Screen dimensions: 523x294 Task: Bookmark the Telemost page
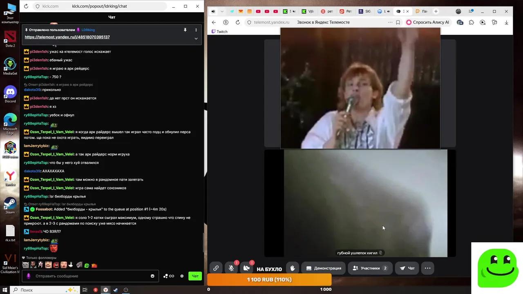pyautogui.click(x=398, y=22)
